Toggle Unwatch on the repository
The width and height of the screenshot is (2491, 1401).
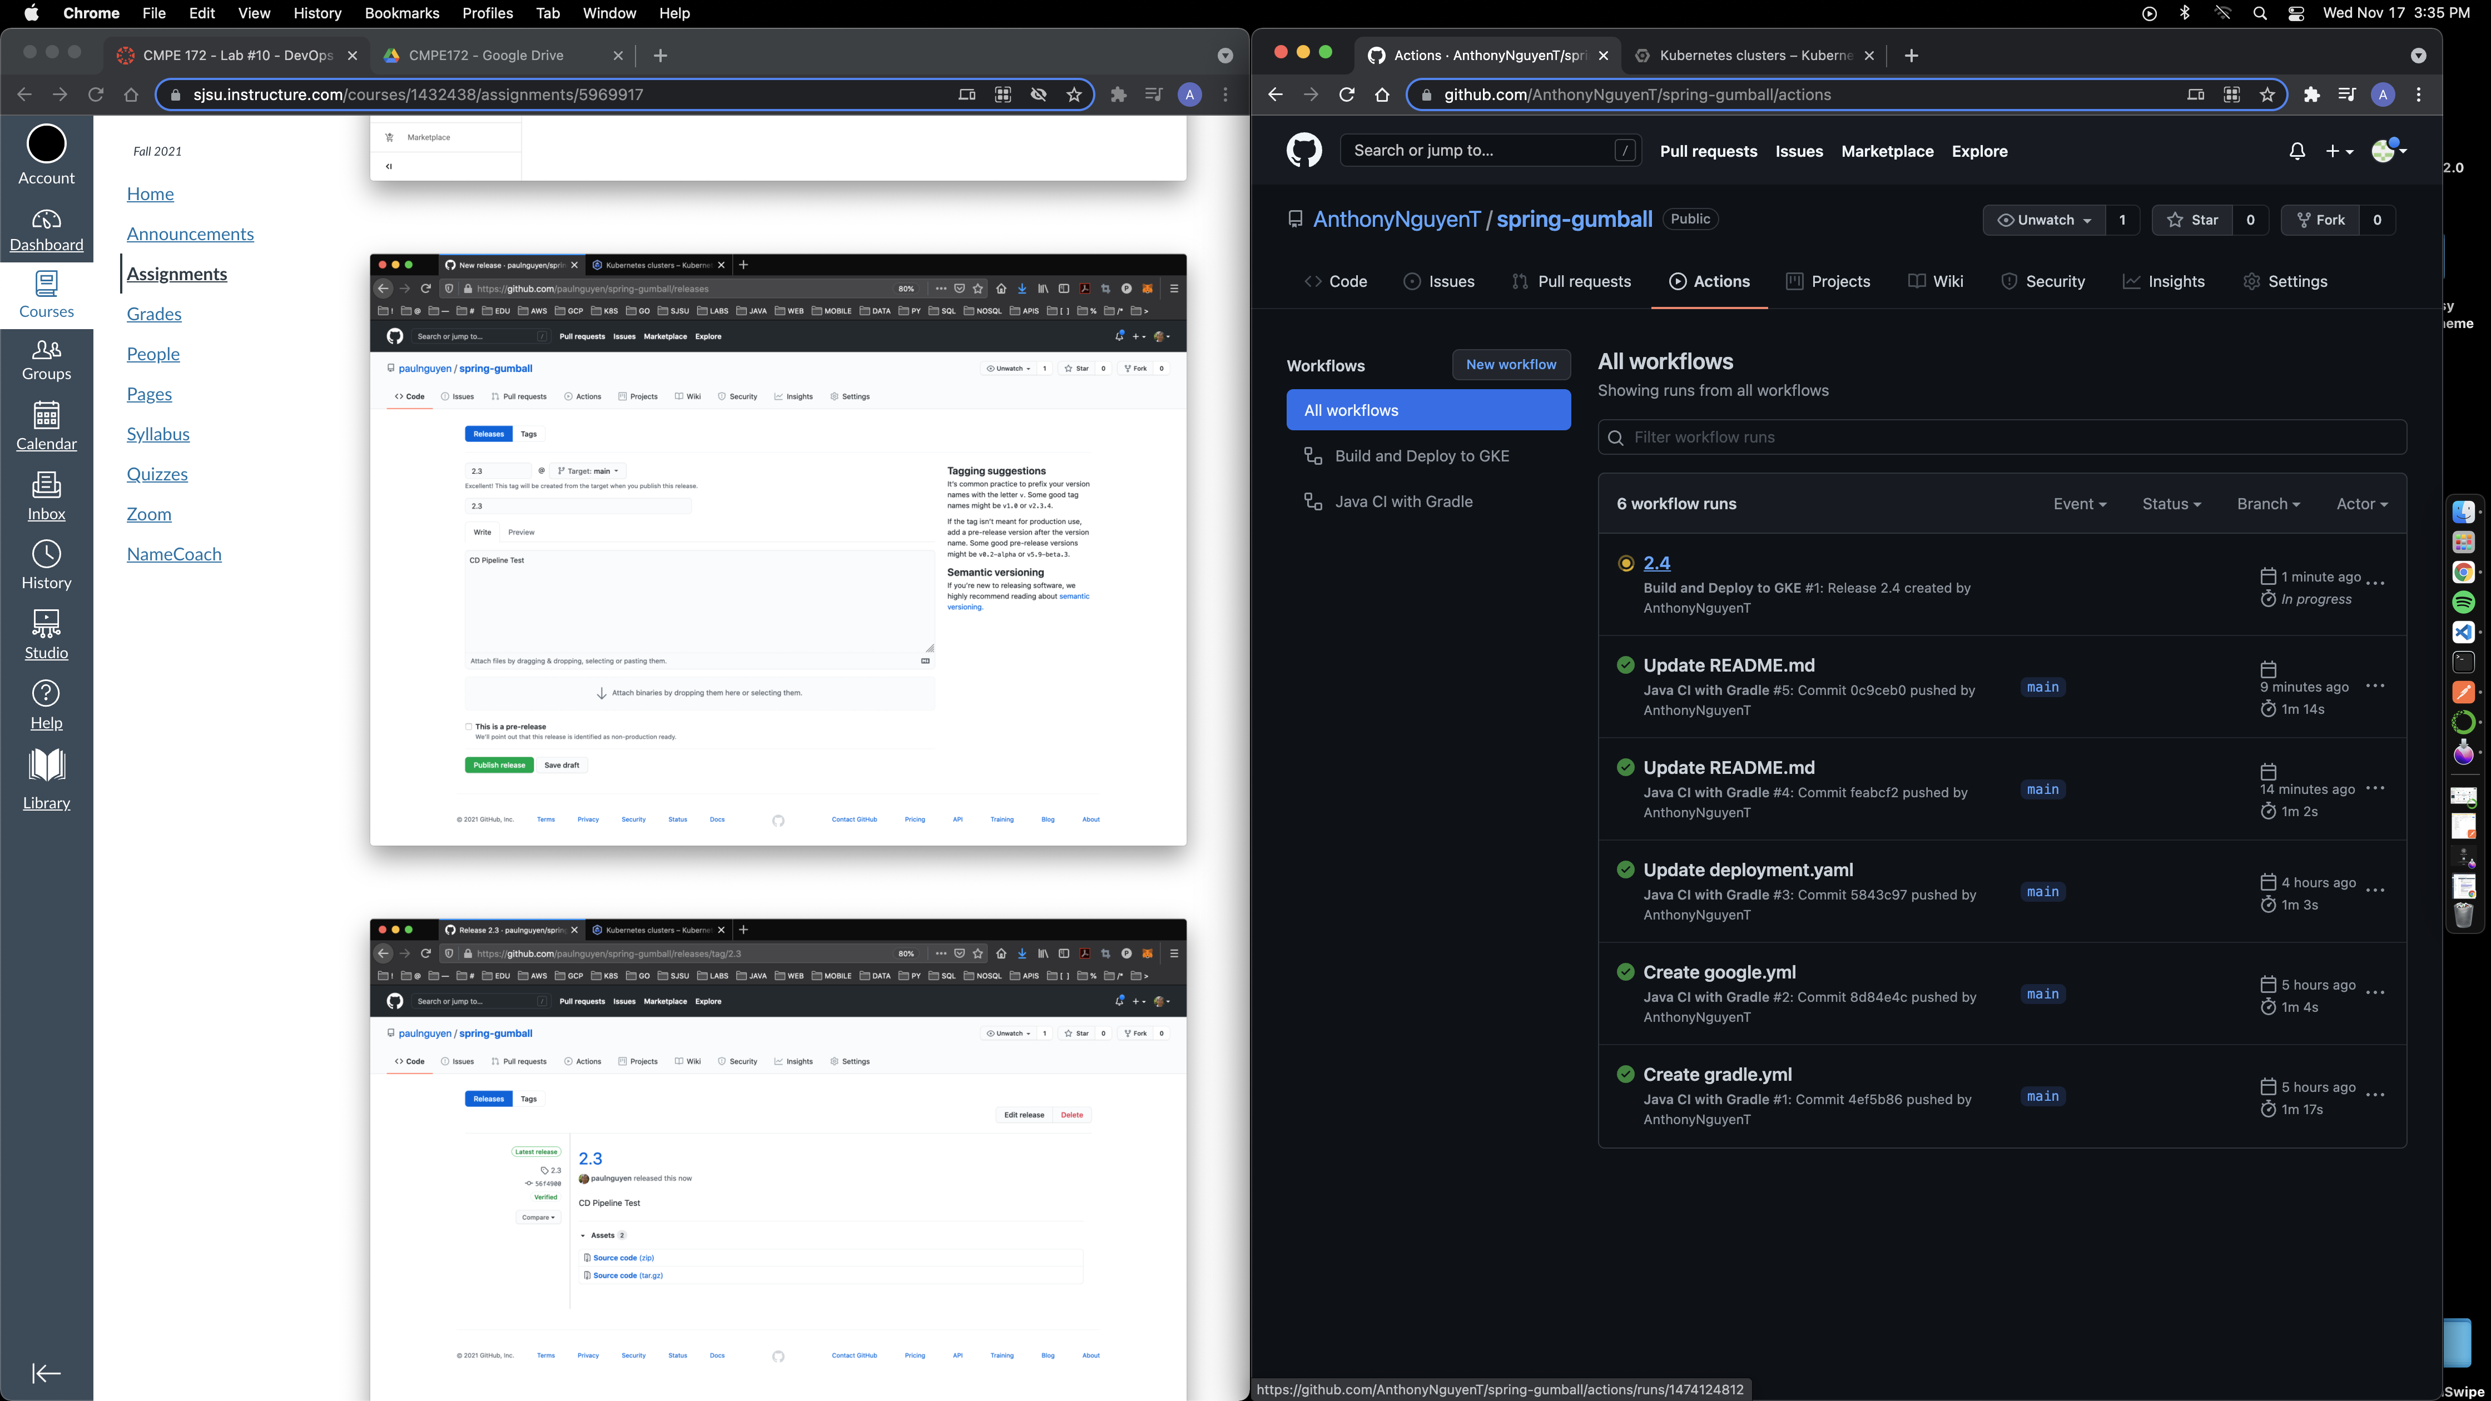2045,220
